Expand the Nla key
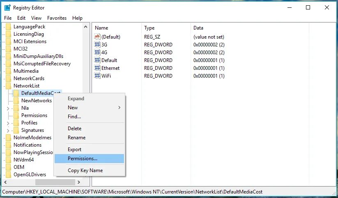The image size is (338, 198). click(x=8, y=108)
